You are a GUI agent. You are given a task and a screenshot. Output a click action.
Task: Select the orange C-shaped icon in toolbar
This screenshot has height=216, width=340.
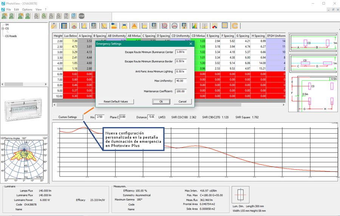click(235, 26)
